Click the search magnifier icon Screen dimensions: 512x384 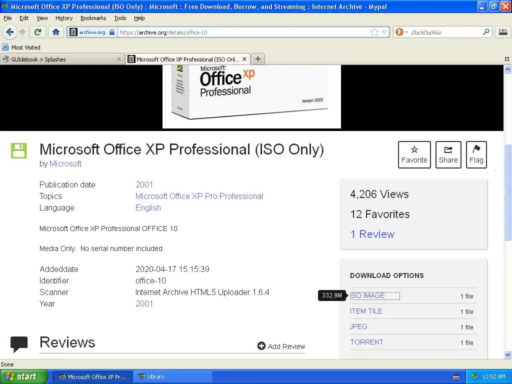(x=486, y=31)
